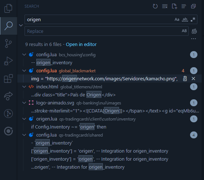Viewport: 204px width, 180px height.
Task: Select the CDATA[Origen] match line
Action: coord(109,111)
